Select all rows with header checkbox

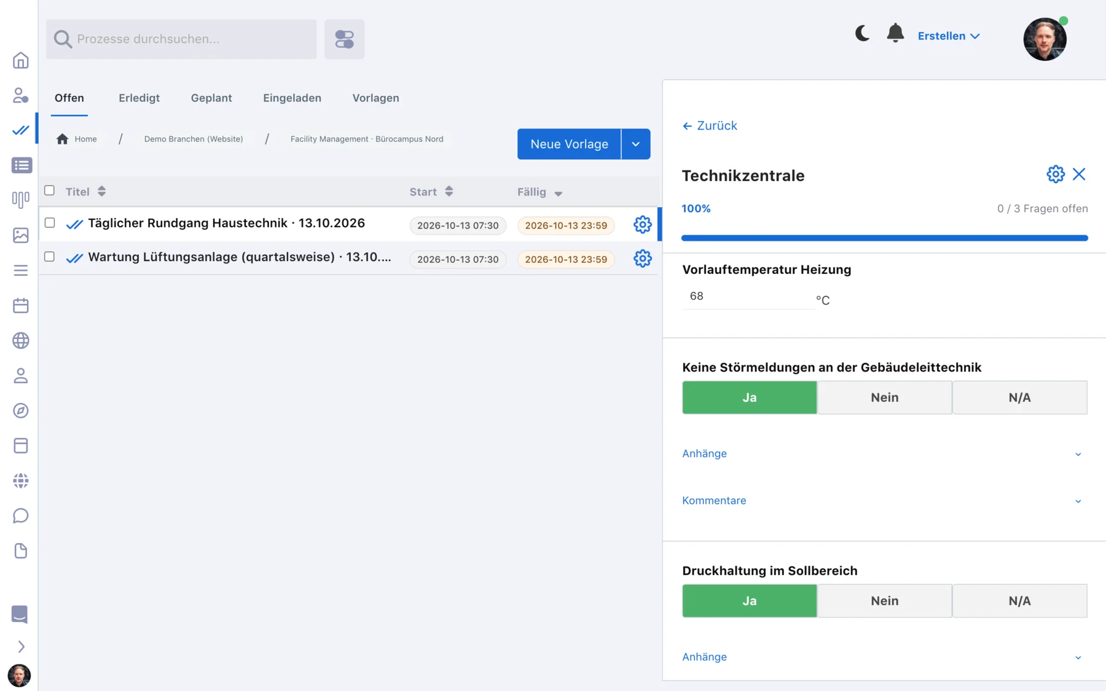click(x=50, y=190)
